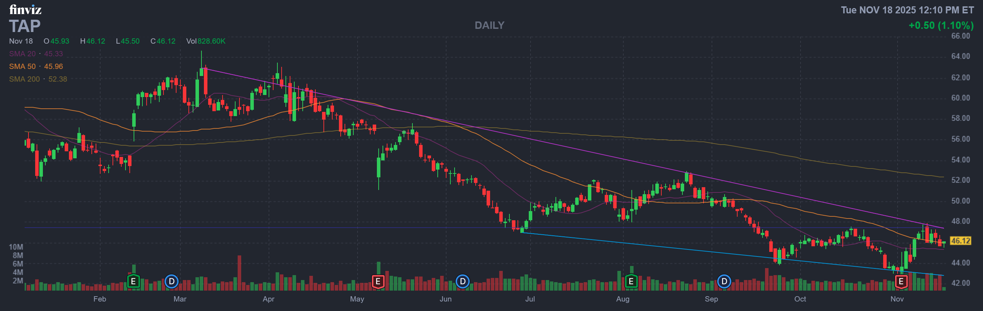
Task: Click the TAP ticker symbol
Action: (25, 26)
